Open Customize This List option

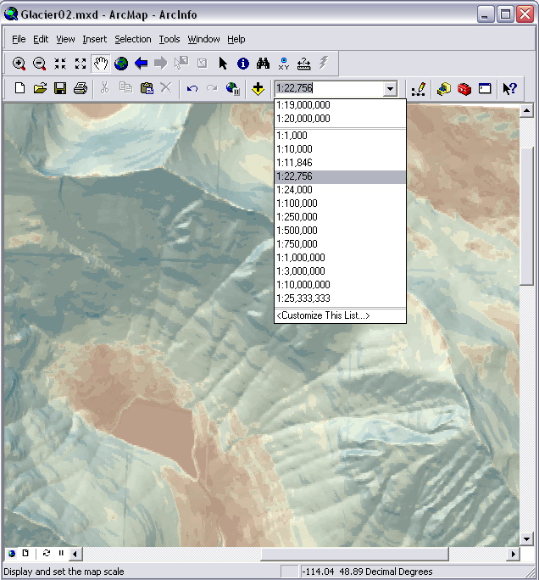click(340, 315)
